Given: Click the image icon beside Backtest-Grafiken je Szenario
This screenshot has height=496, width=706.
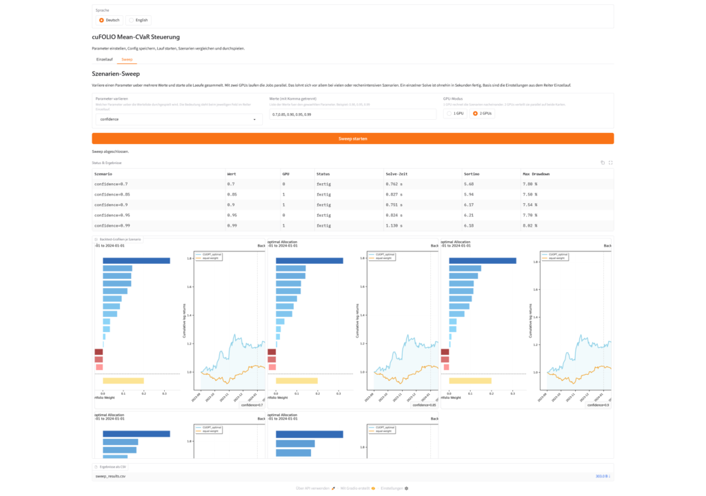Looking at the screenshot, I should (96, 240).
